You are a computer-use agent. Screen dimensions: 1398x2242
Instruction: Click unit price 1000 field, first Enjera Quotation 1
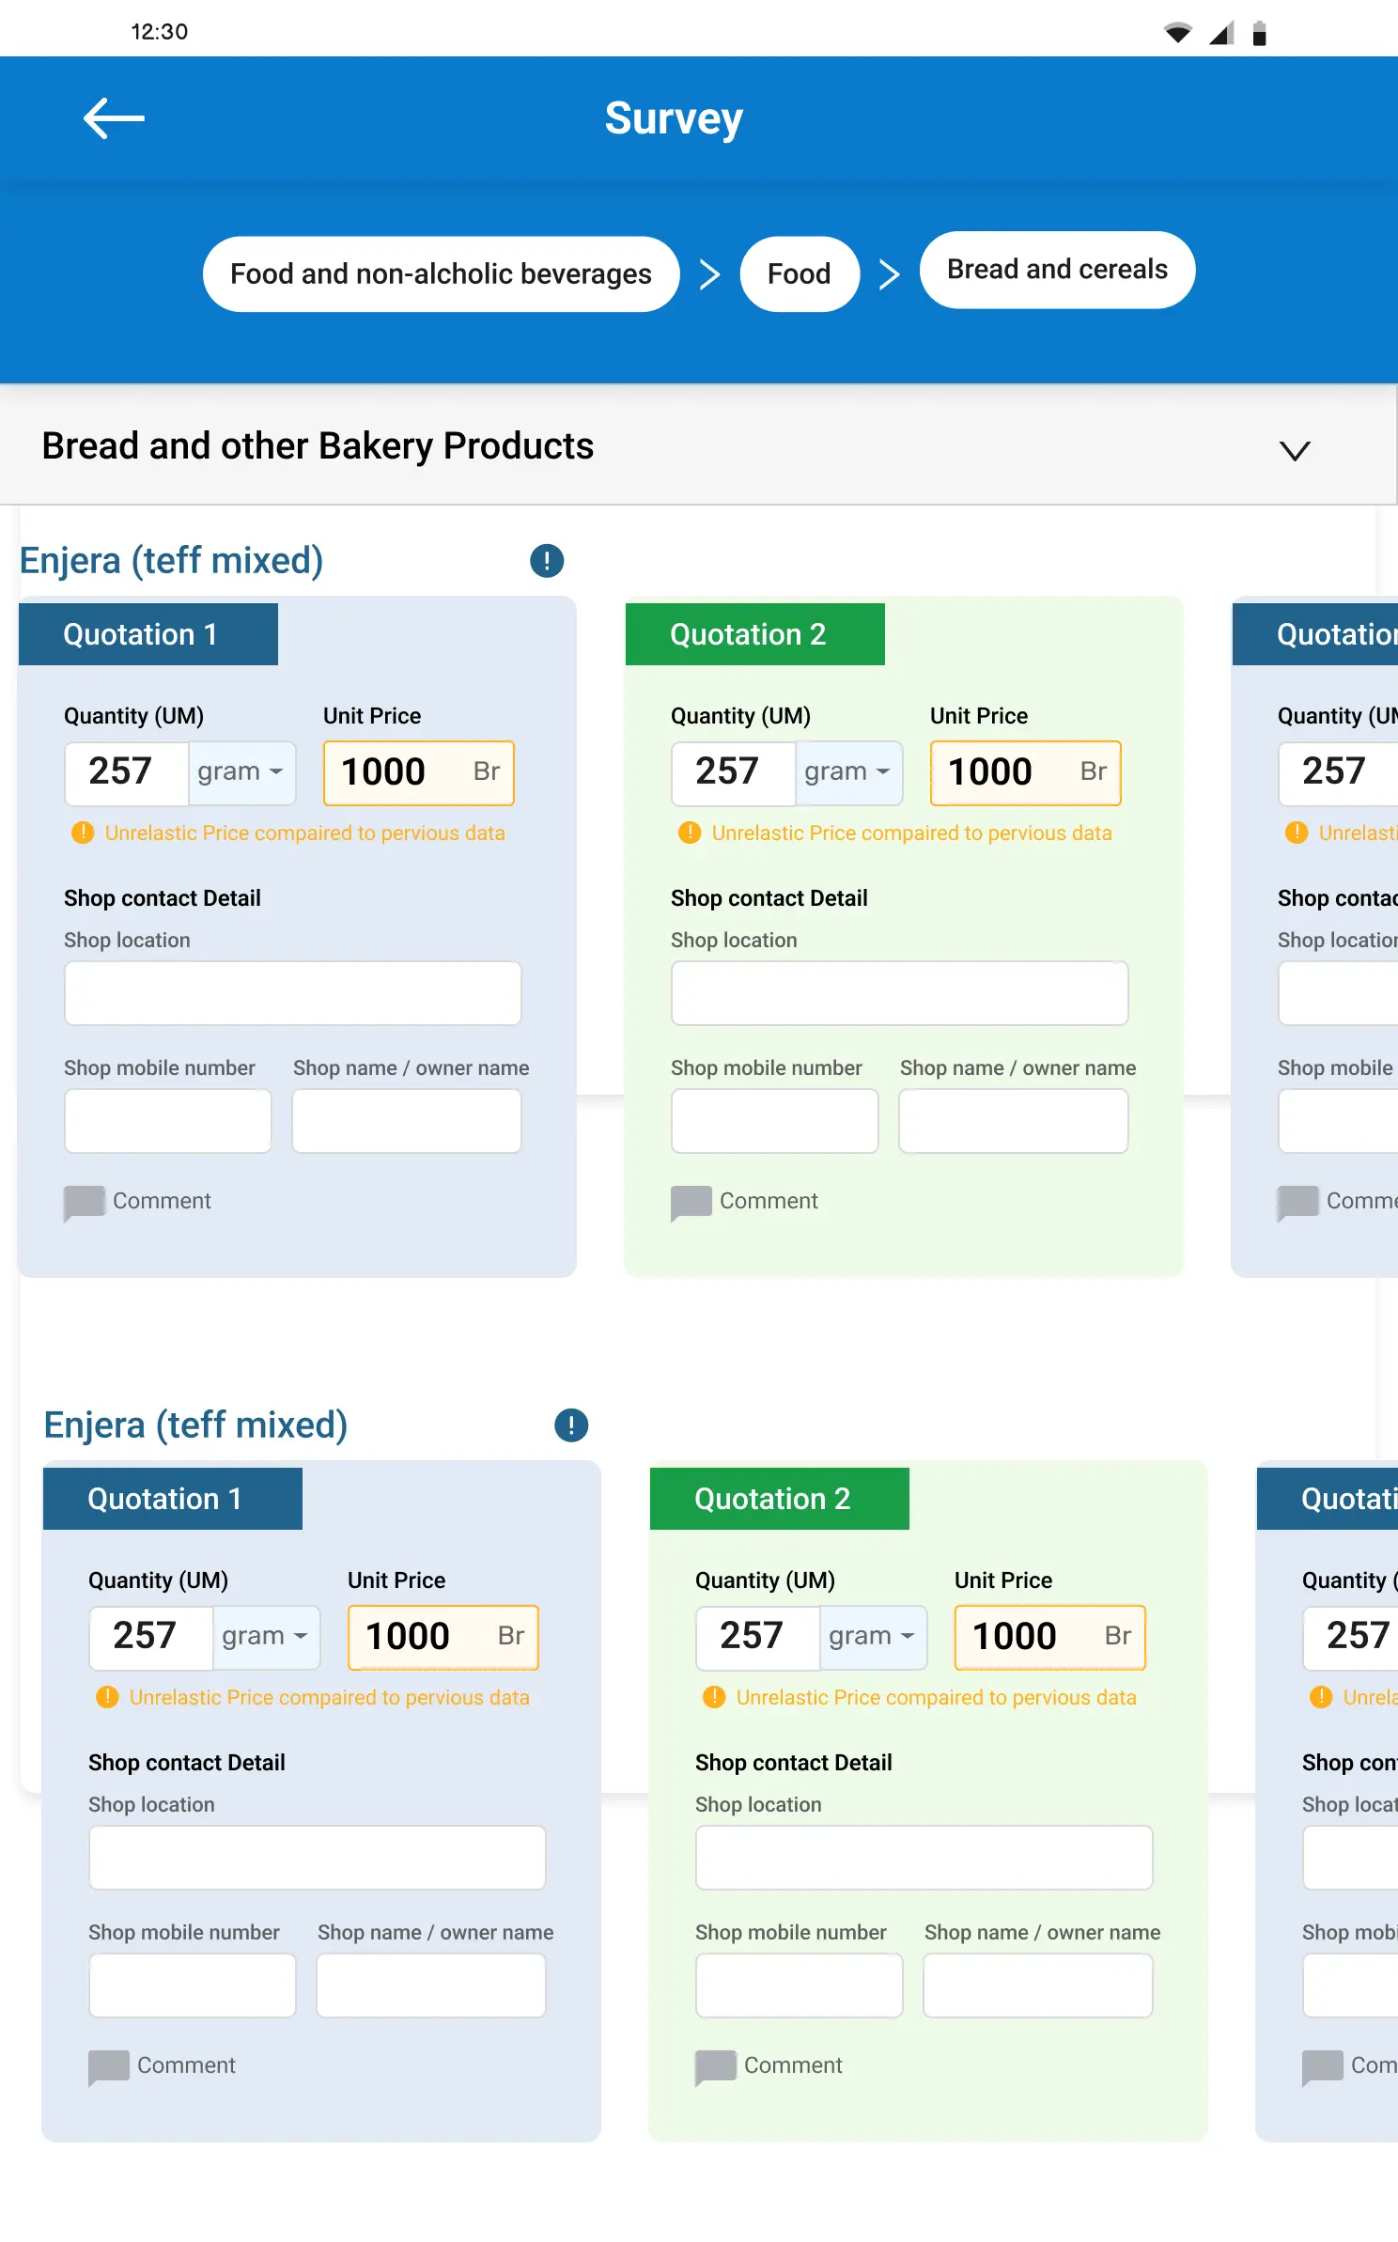point(419,772)
